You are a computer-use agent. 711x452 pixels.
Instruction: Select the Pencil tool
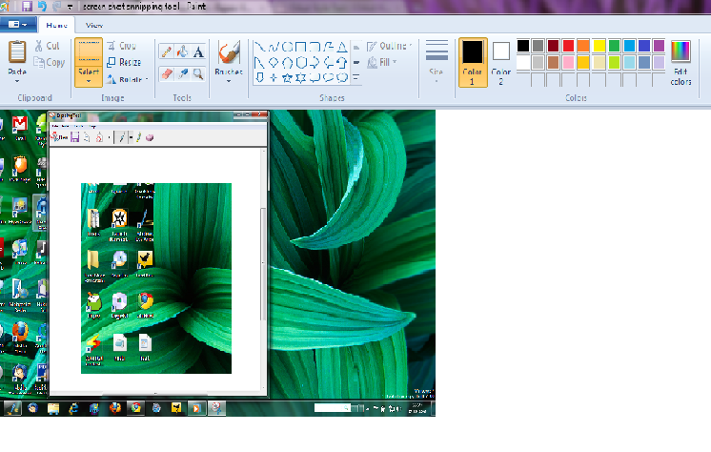(x=166, y=52)
